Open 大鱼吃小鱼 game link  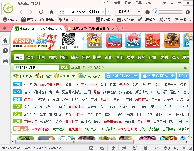[x=76, y=107]
